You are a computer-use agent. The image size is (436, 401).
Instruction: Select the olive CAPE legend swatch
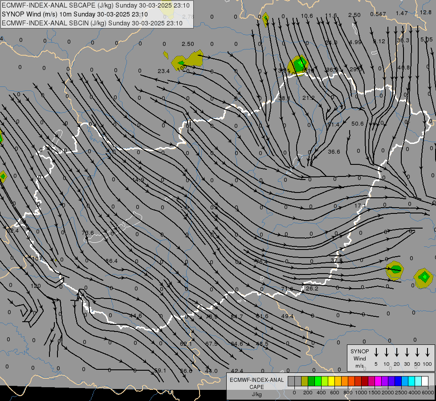click(305, 381)
